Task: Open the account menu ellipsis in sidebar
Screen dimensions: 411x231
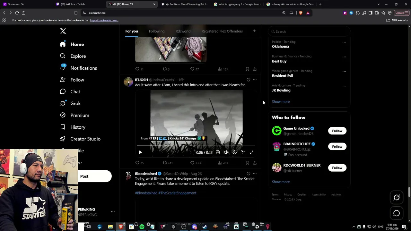Action: coord(113,212)
